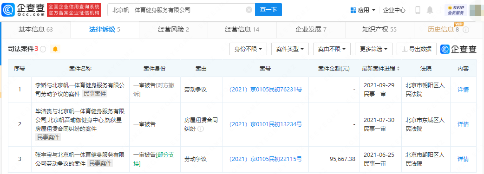Open notifications bell in the header
The height and width of the screenshot is (174, 484).
click(x=430, y=10)
